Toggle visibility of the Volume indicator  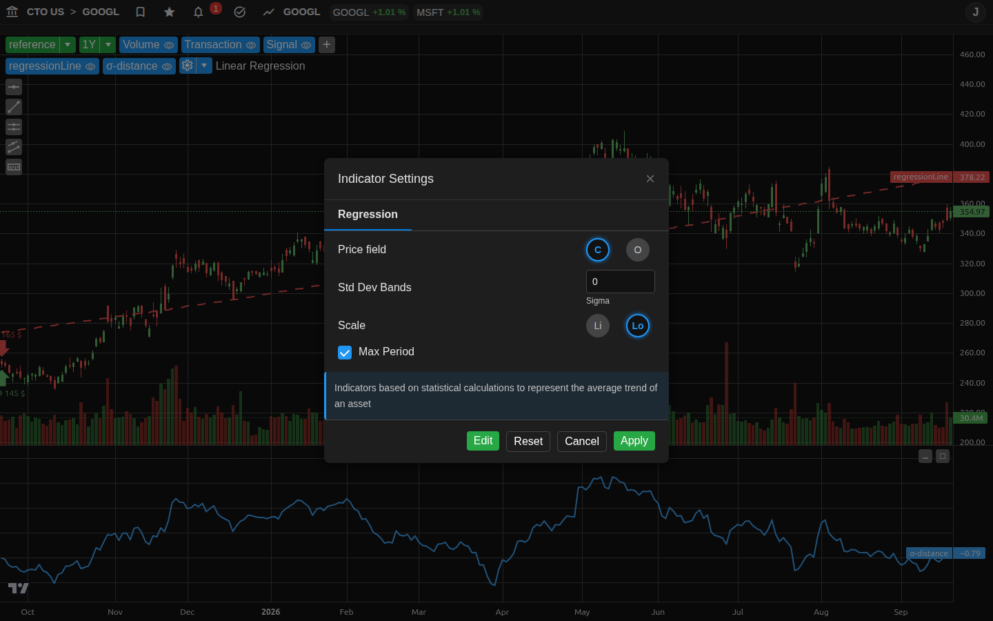coord(169,45)
